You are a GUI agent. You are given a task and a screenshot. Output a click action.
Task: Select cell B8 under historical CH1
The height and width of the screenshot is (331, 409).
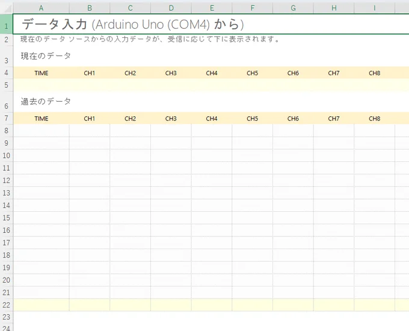pyautogui.click(x=90, y=131)
